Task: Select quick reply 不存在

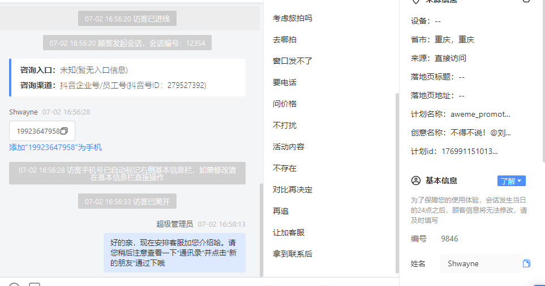Action: click(x=284, y=168)
